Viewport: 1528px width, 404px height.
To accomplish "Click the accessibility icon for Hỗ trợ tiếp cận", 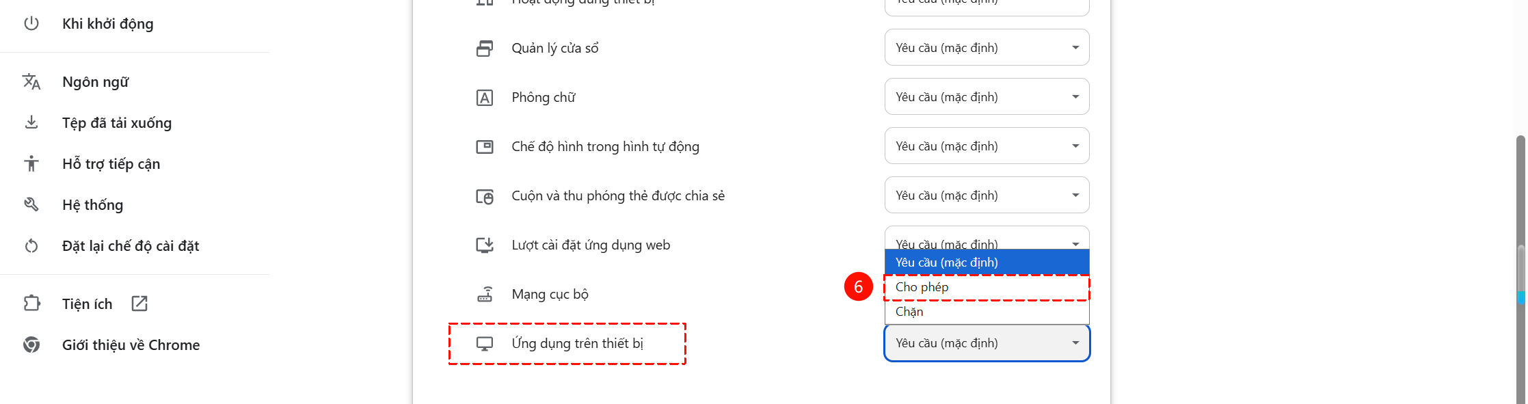I will (x=31, y=164).
